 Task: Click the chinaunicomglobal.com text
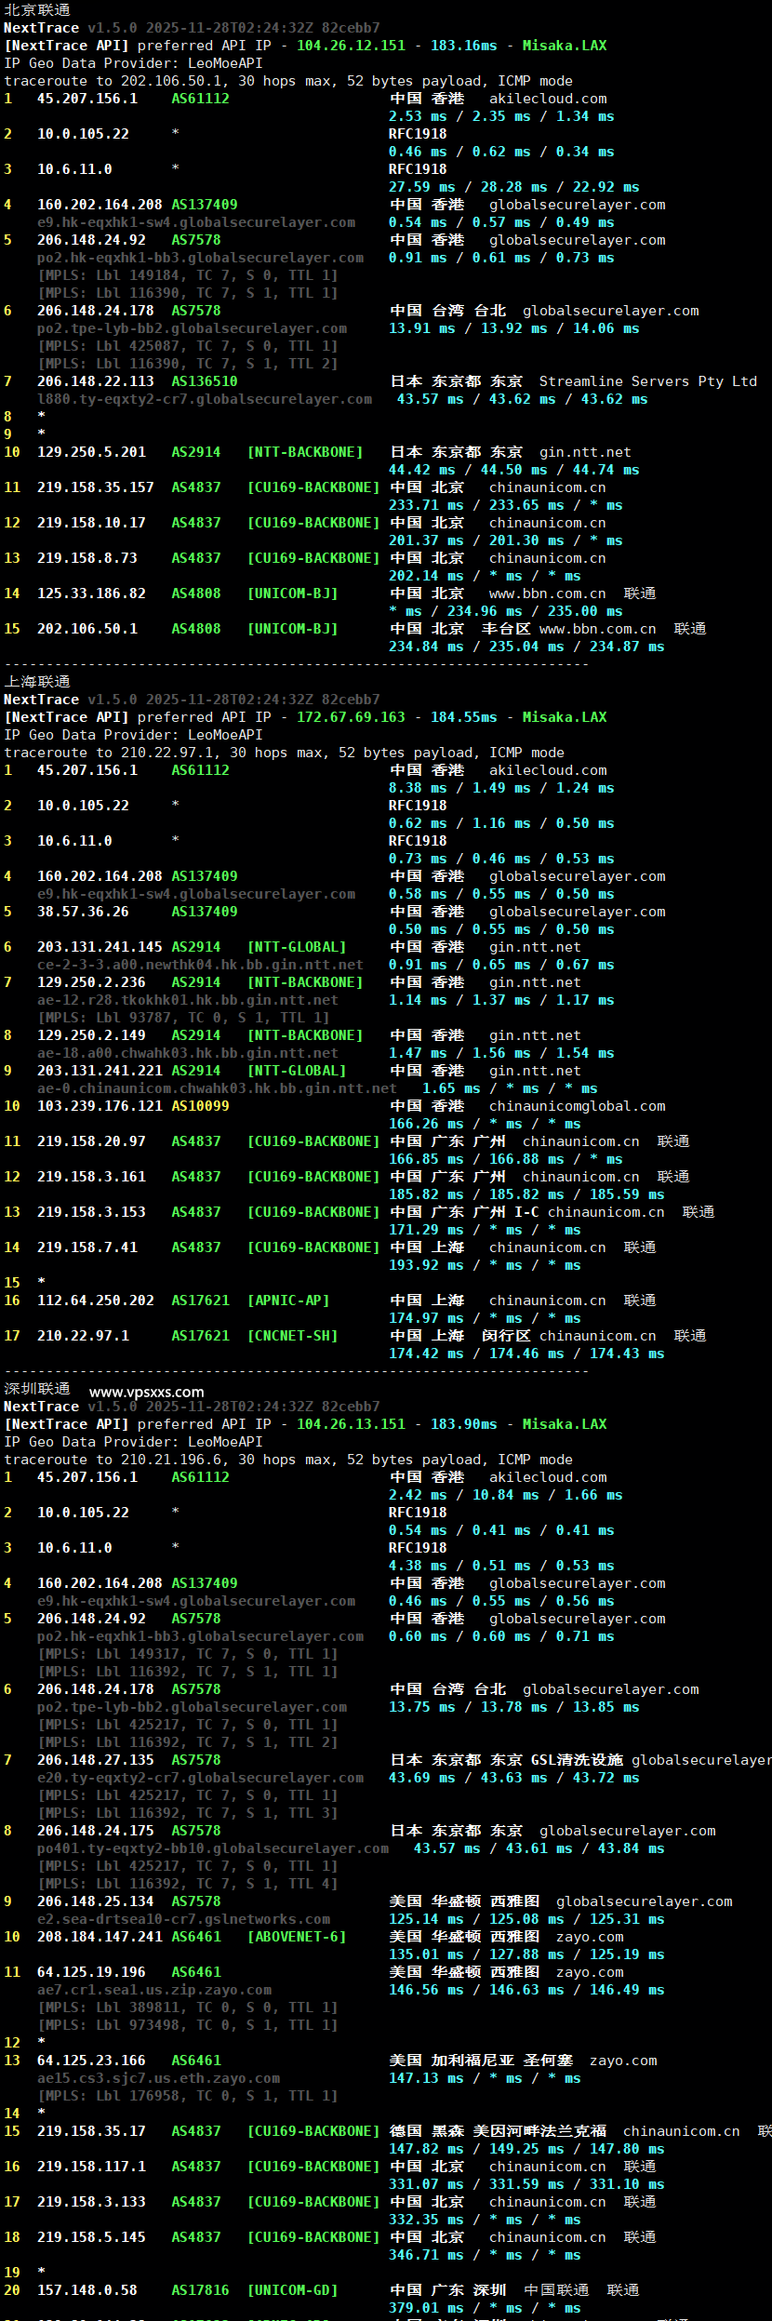pos(578,1106)
